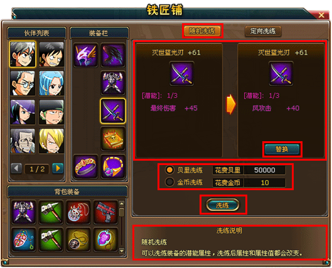Select the dark feather wings equipment icon
The height and width of the screenshot is (268, 332).
coord(112,55)
